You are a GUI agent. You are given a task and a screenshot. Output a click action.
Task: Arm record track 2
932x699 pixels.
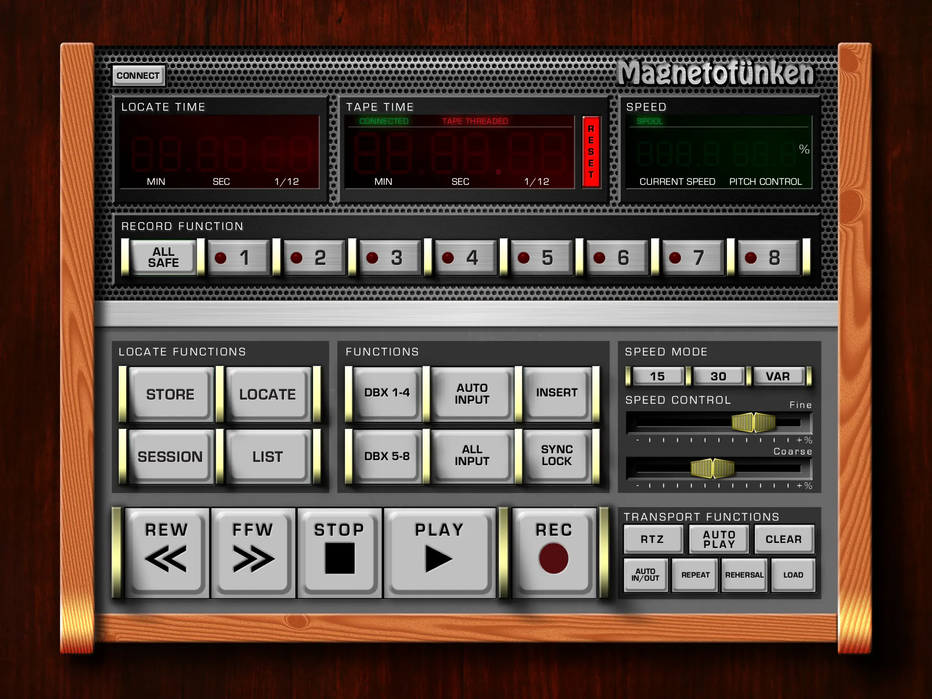click(x=314, y=258)
